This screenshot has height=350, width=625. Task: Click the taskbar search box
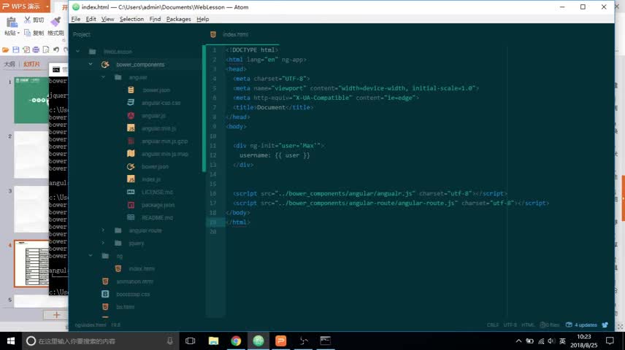[99, 341]
